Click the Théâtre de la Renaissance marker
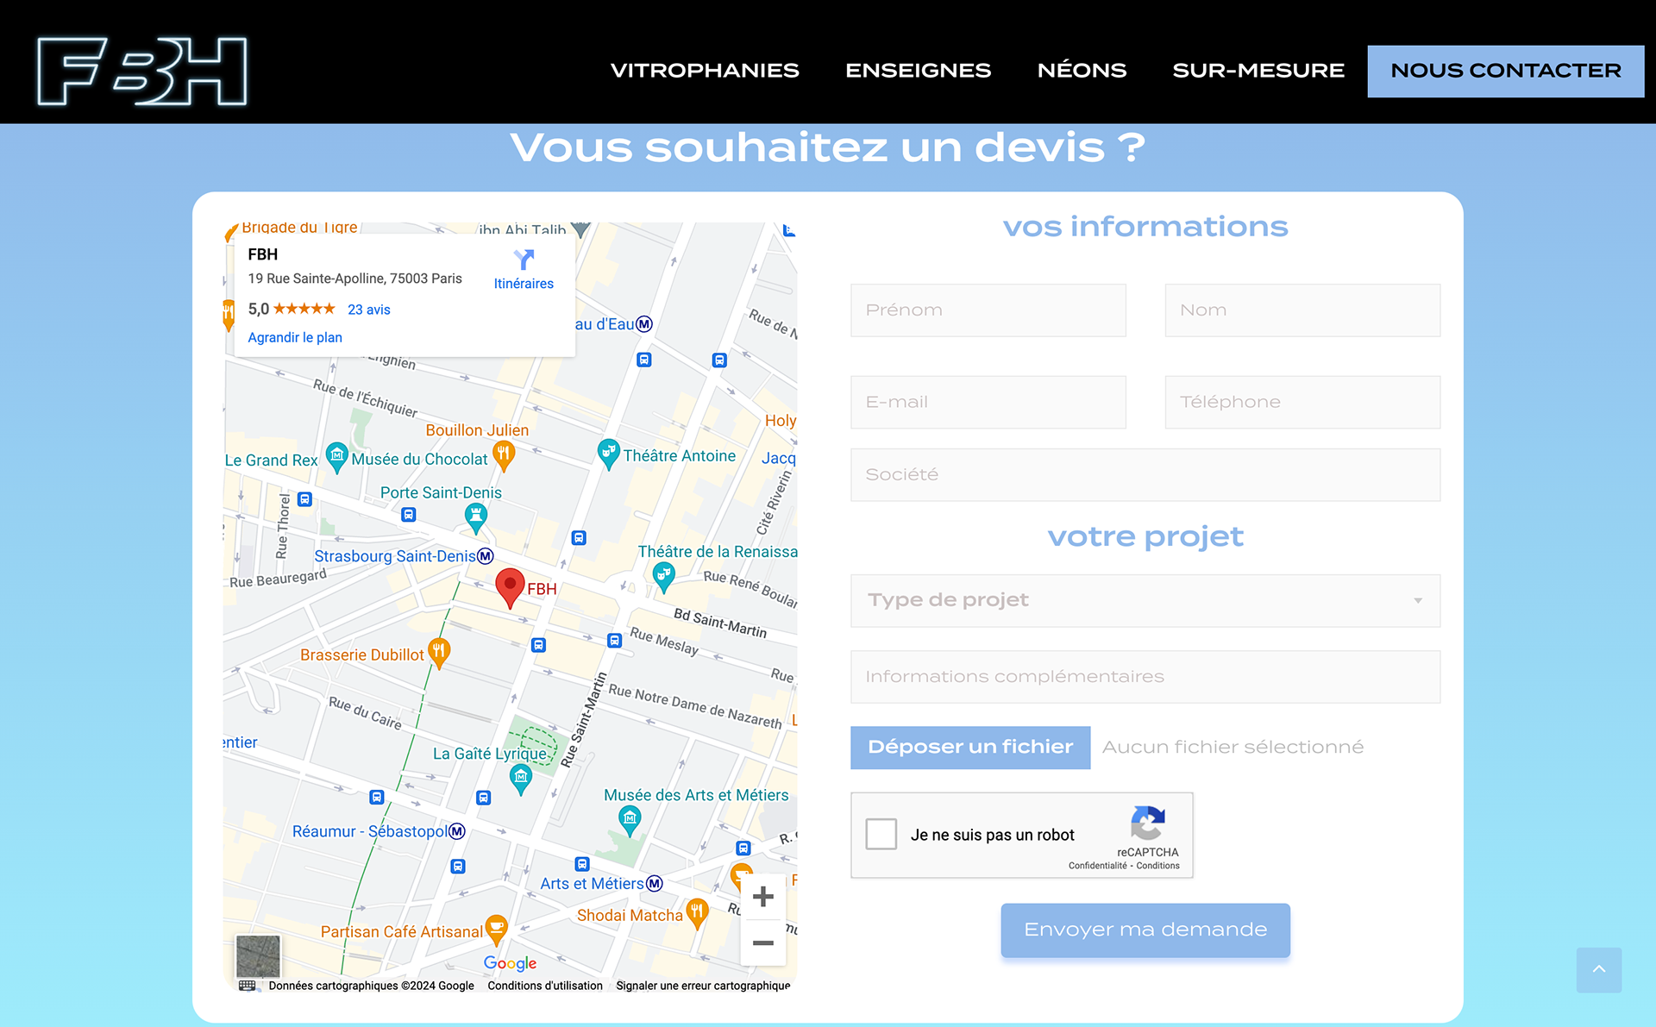The image size is (1656, 1027). (x=663, y=577)
